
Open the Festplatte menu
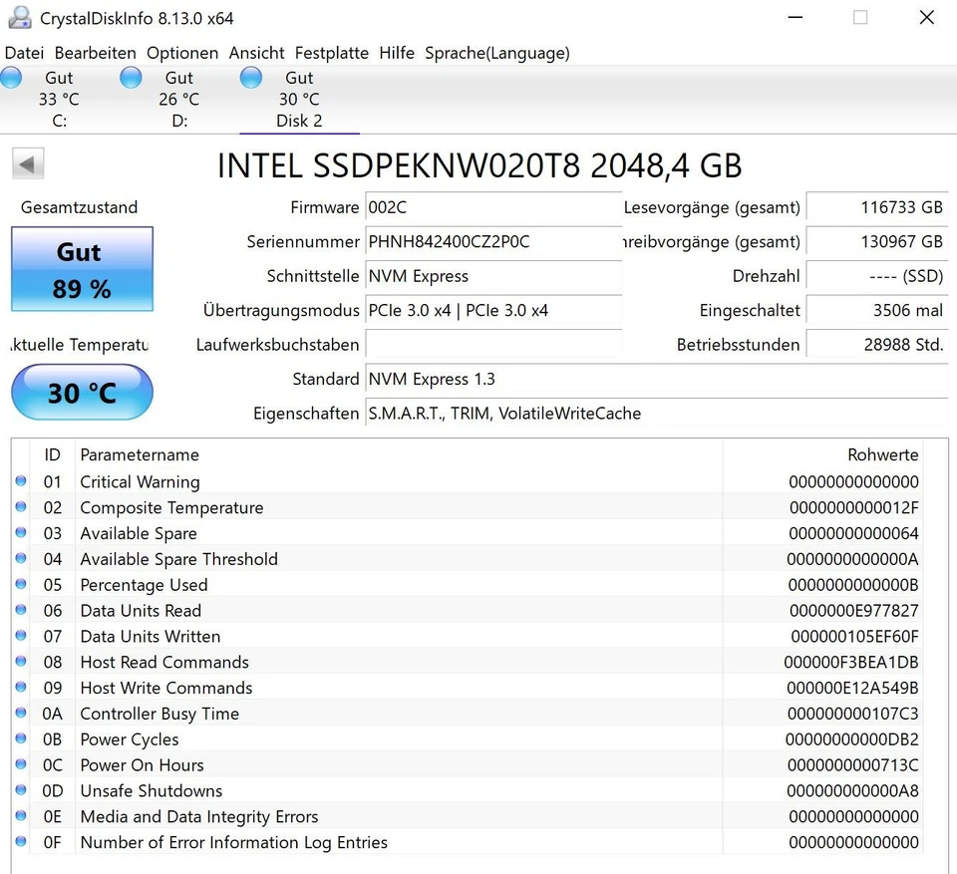coord(331,53)
